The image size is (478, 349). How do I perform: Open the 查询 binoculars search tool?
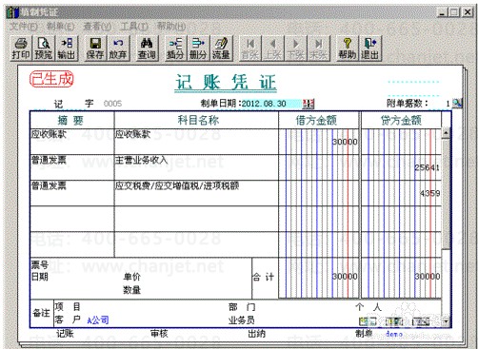(147, 48)
